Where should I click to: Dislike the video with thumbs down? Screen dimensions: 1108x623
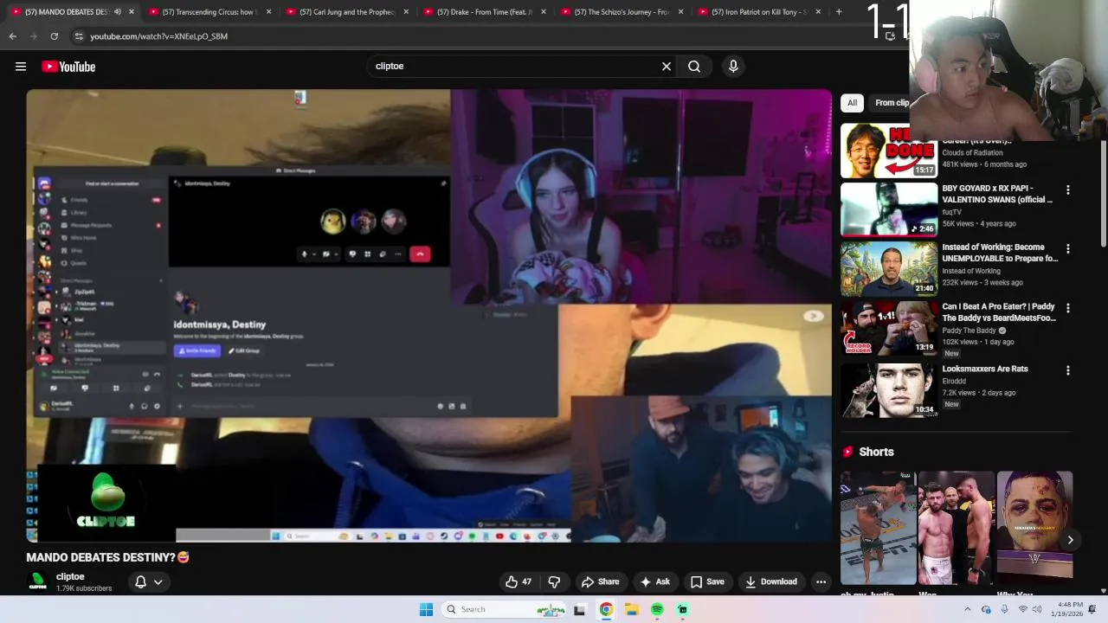point(554,581)
